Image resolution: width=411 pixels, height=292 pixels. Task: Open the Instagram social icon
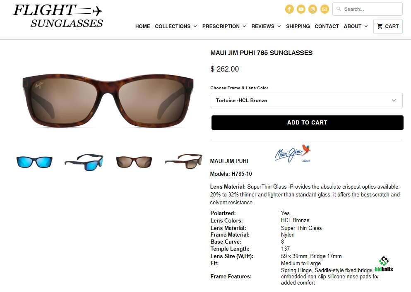(313, 9)
